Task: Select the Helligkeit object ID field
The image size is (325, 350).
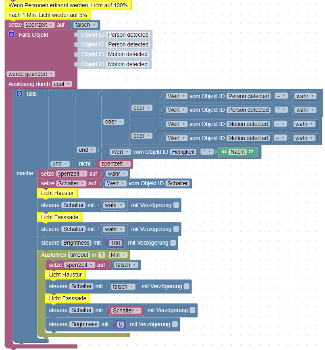Action: [183, 152]
